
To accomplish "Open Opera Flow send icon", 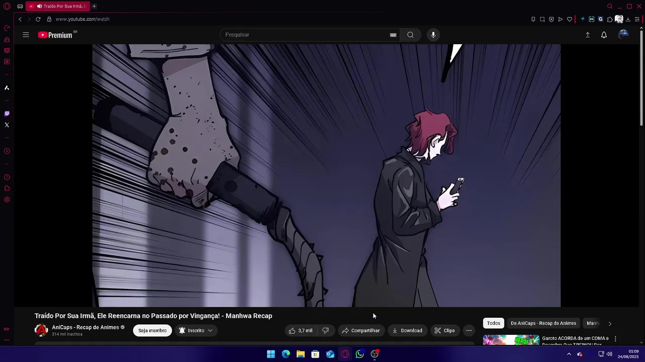I will 560,19.
